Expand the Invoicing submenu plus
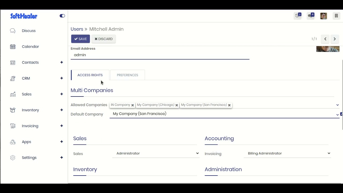The image size is (343, 193). [62, 126]
